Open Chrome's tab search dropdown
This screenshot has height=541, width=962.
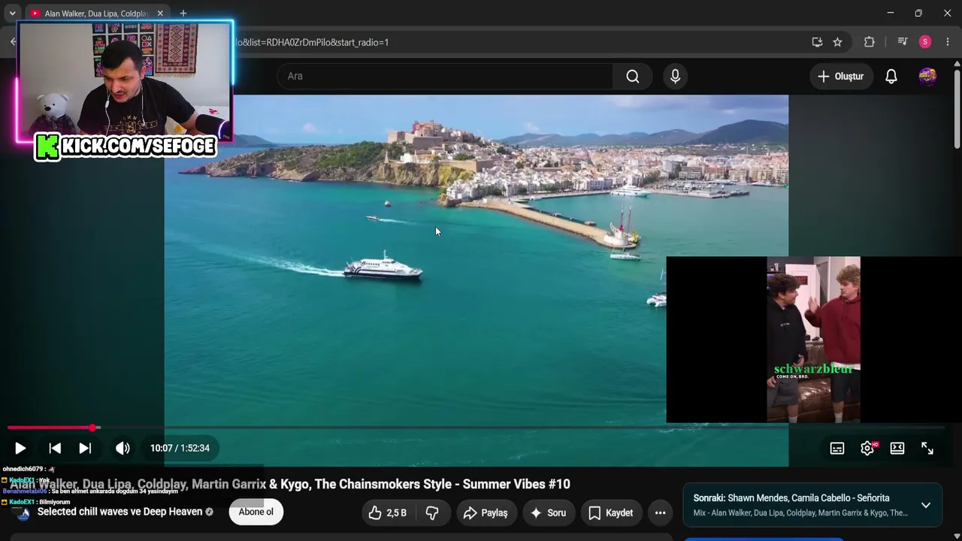tap(12, 14)
